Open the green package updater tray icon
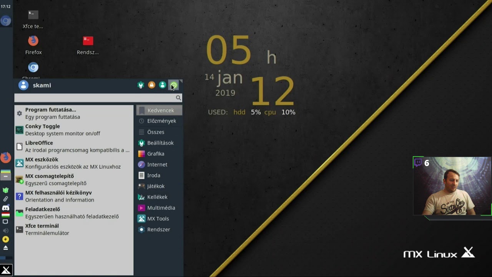This screenshot has width=492, height=277. [x=5, y=190]
